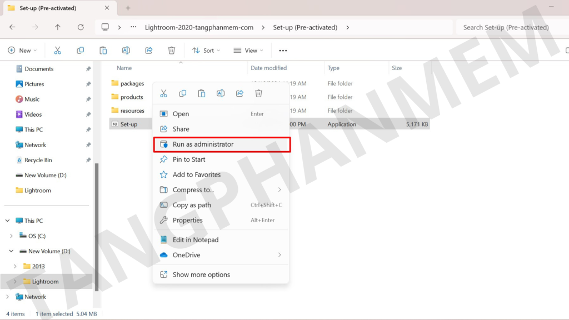Click the context menu Share icon
The width and height of the screenshot is (569, 320).
tap(239, 93)
